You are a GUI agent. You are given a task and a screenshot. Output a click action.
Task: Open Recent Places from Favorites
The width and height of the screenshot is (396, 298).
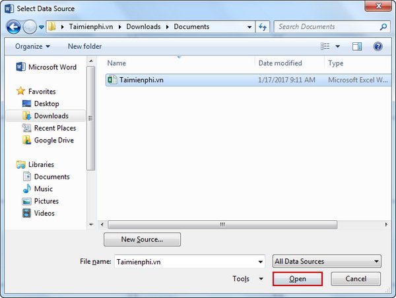pos(55,128)
